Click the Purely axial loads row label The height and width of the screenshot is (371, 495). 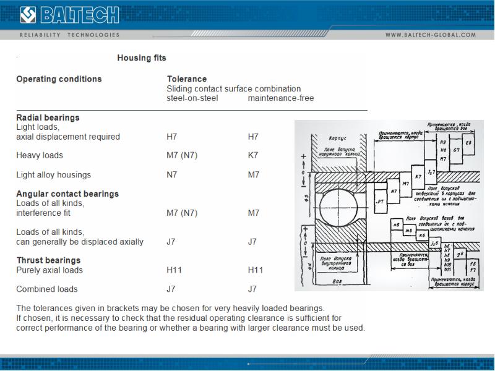point(49,270)
